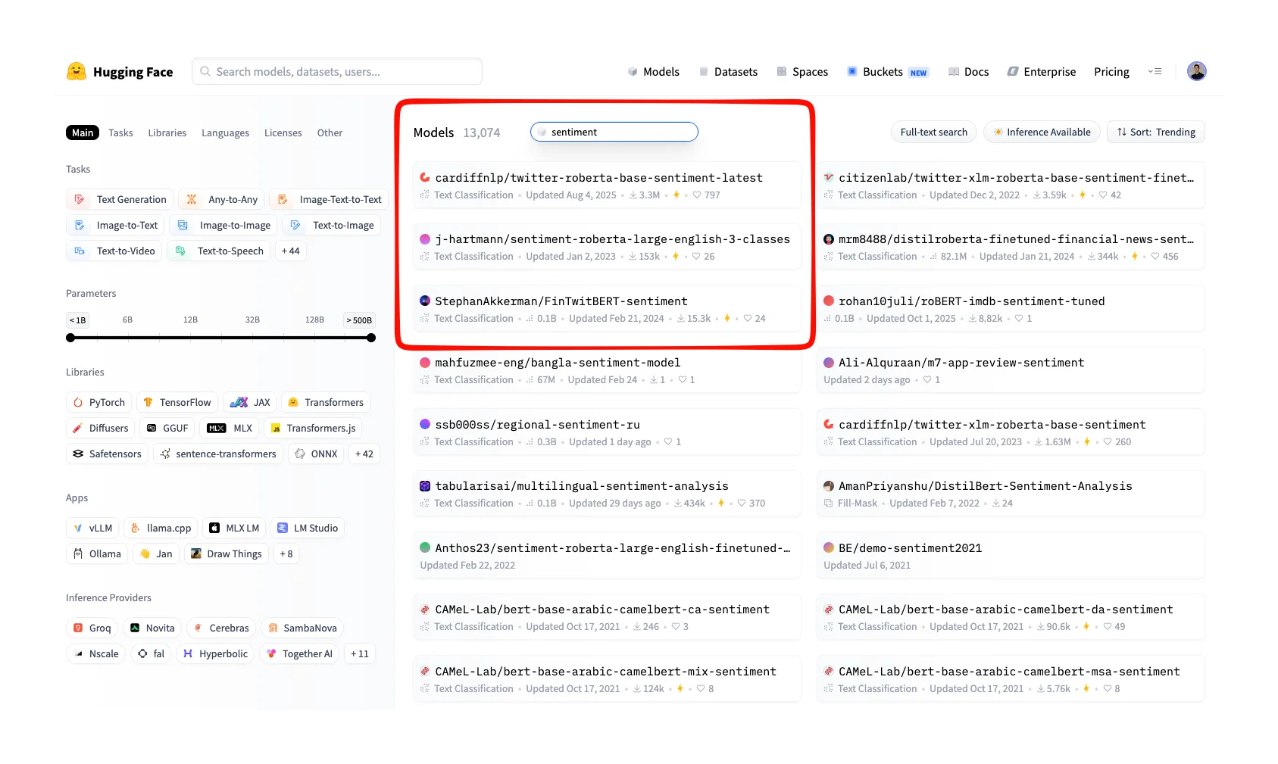The width and height of the screenshot is (1278, 764).
Task: Switch to the Other filter tab
Action: (330, 133)
